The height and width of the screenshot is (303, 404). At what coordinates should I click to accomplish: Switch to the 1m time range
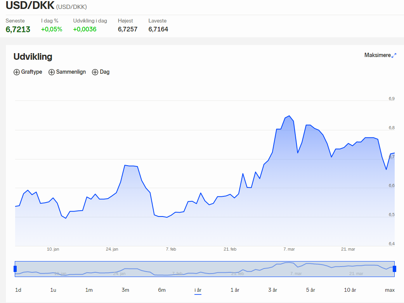89,290
